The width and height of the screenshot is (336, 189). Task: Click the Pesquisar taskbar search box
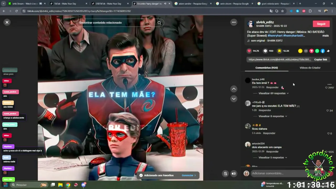[x=29, y=185]
